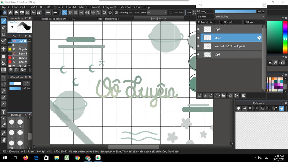
Task: Open the Lớp(L) menu
Action: click(x=33, y=7)
